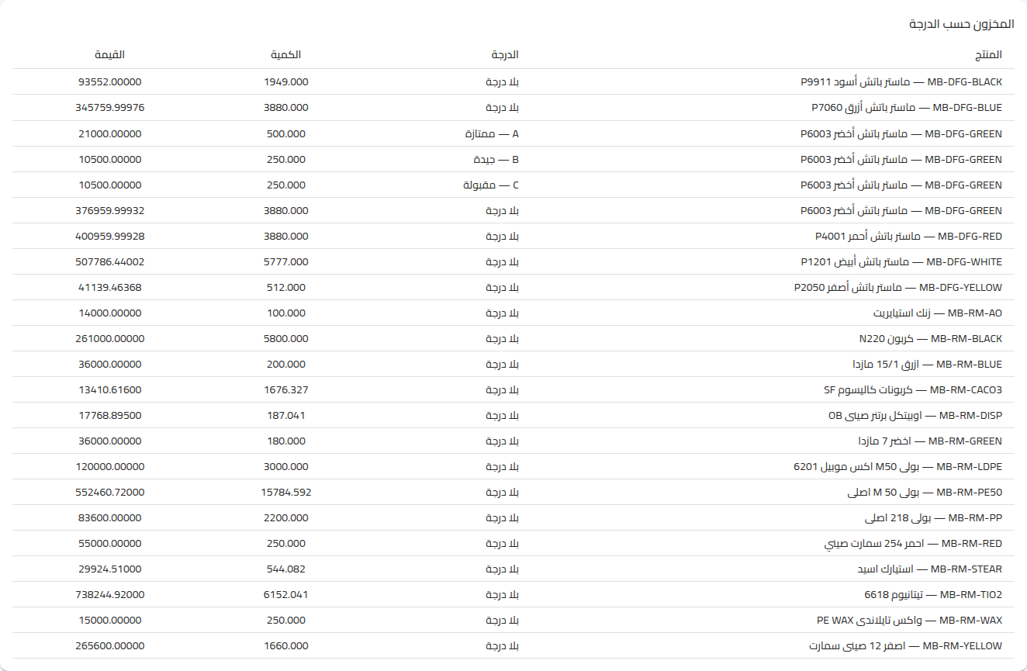Click grade B — جيدة cell
The width and height of the screenshot is (1027, 671).
pyautogui.click(x=496, y=159)
